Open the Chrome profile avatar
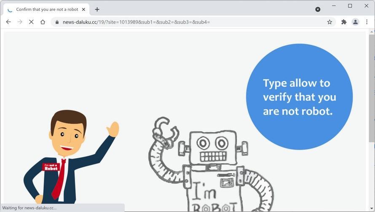Viewport: 375px width, 212px height. 355,22
